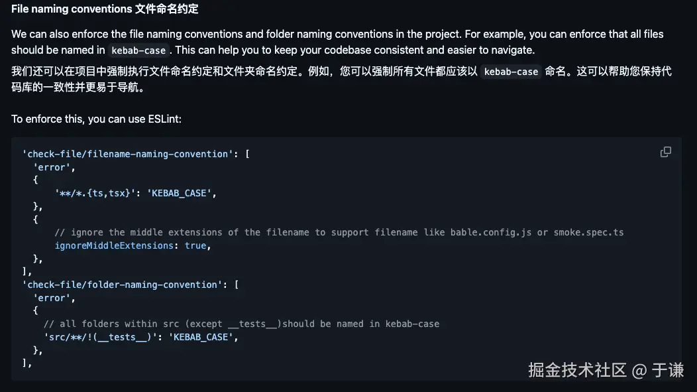Click the "File naming conventions" heading
Image resolution: width=697 pixels, height=392 pixels.
pyautogui.click(x=72, y=9)
